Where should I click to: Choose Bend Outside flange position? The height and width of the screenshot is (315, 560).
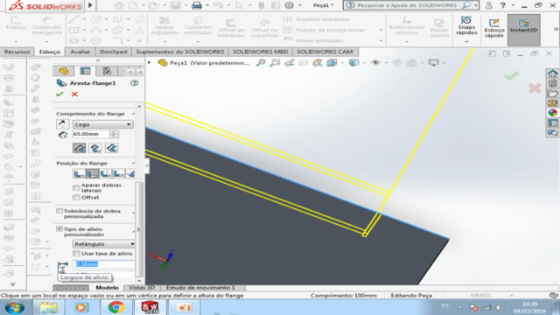click(x=105, y=174)
